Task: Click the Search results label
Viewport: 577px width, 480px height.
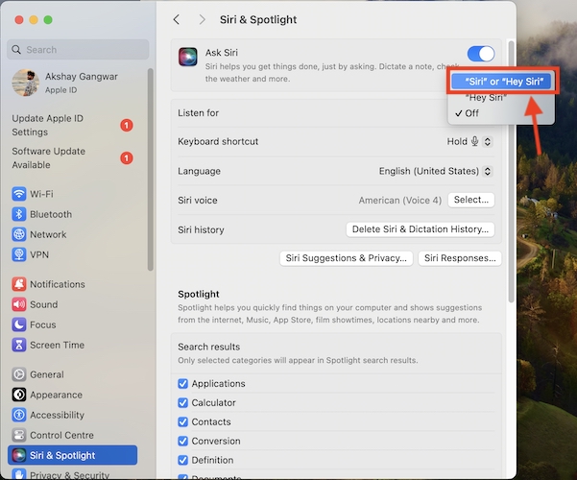Action: [x=208, y=347]
